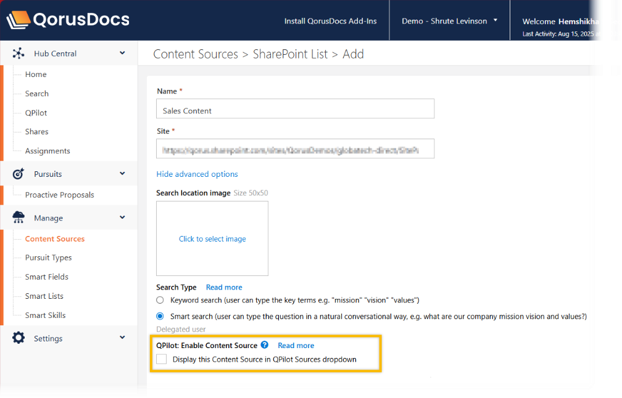622x398 pixels.
Task: Click the Hub Central network icon
Action: click(19, 54)
